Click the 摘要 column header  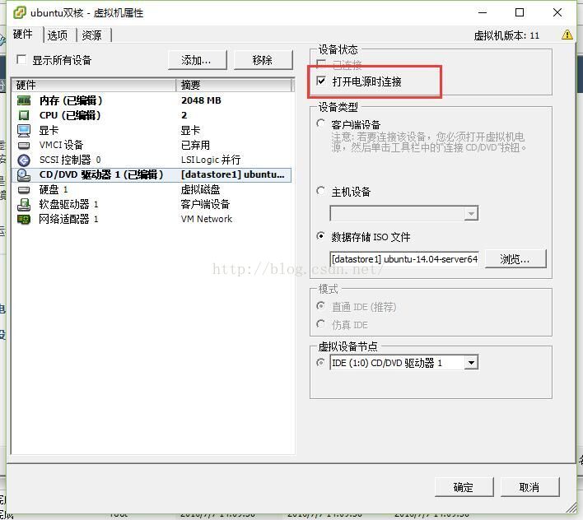pyautogui.click(x=234, y=85)
